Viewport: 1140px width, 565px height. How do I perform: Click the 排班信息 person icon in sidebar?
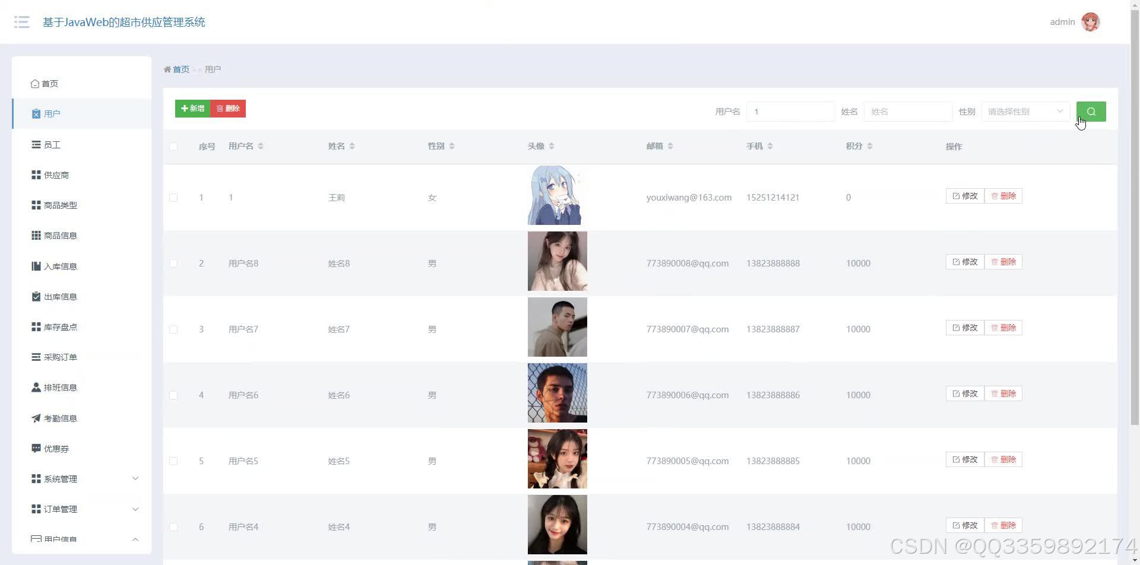(36, 388)
